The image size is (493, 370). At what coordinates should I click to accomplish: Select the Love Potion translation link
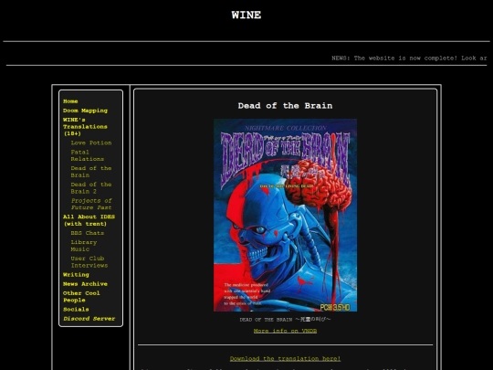click(91, 143)
